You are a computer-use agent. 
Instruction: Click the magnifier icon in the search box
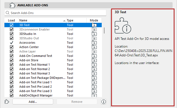[x=7, y=13]
